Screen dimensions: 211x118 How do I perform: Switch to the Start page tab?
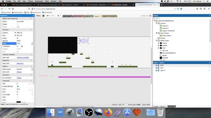click(67, 16)
